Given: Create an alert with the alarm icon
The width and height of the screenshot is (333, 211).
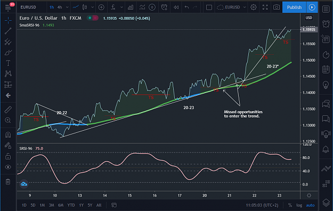Looking at the screenshot, I should pyautogui.click(x=164, y=7).
